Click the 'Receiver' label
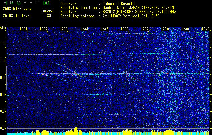This screenshot has width=212, height=135. (68, 12)
